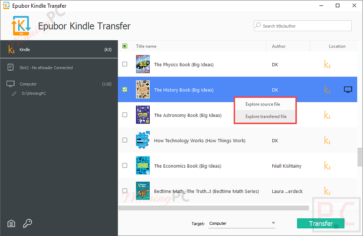This screenshot has width=363, height=236.
Task: Click the Kindle location icon for The History Book
Action: tap(327, 90)
